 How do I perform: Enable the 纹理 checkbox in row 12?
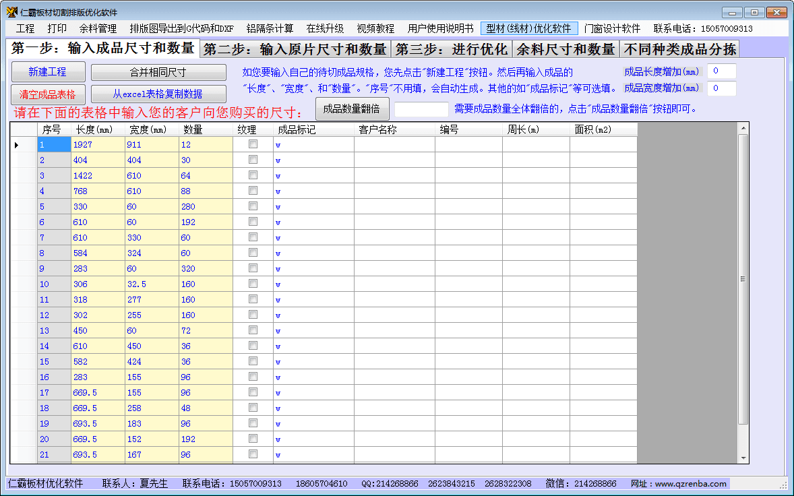(253, 315)
